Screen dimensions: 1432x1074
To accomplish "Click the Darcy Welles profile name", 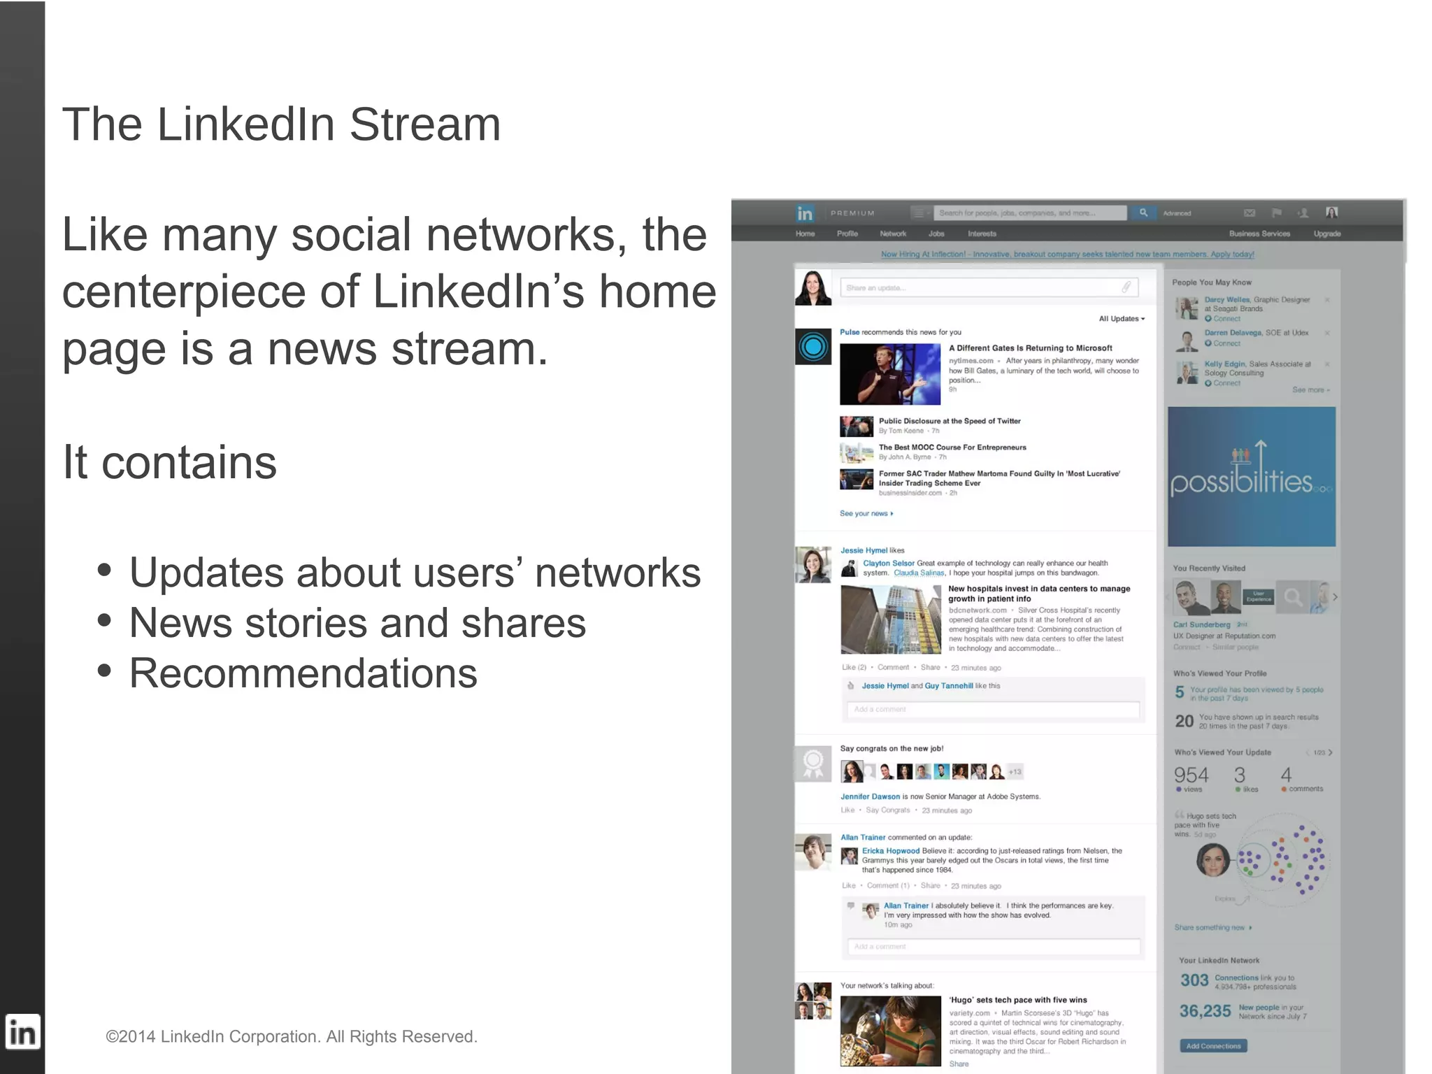I will coord(1227,300).
